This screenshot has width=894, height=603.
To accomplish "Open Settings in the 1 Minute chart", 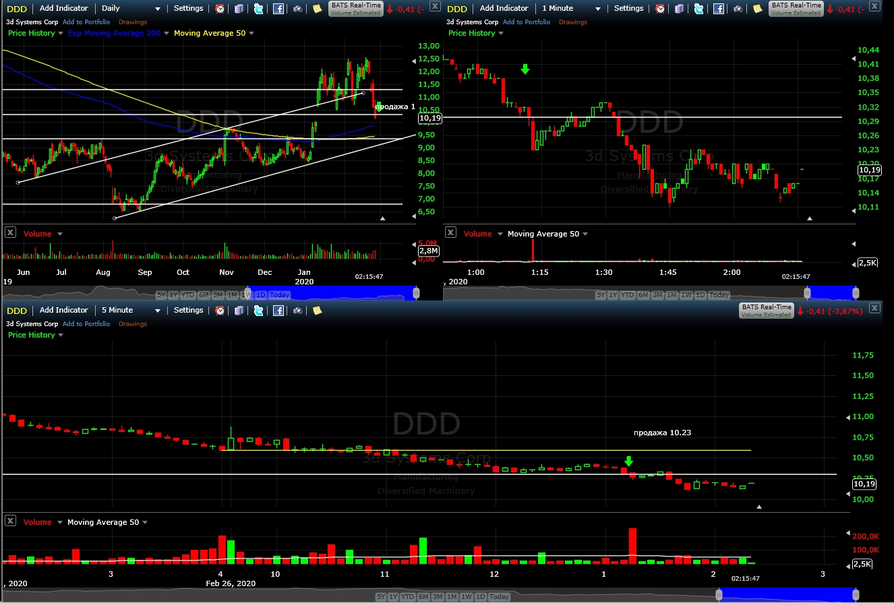I will (x=629, y=8).
